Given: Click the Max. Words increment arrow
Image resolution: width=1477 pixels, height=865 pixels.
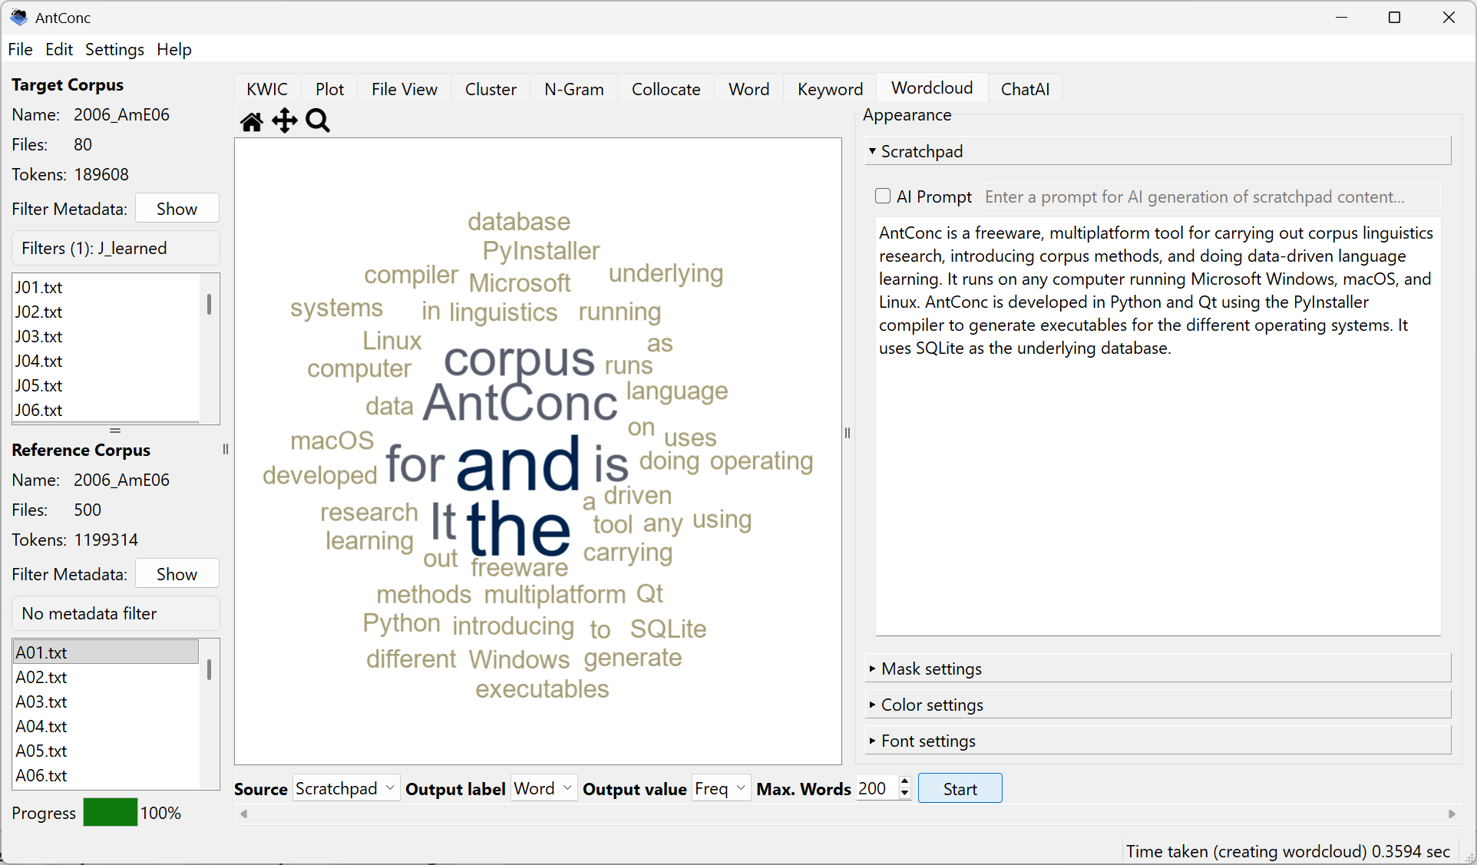Looking at the screenshot, I should click(x=905, y=782).
